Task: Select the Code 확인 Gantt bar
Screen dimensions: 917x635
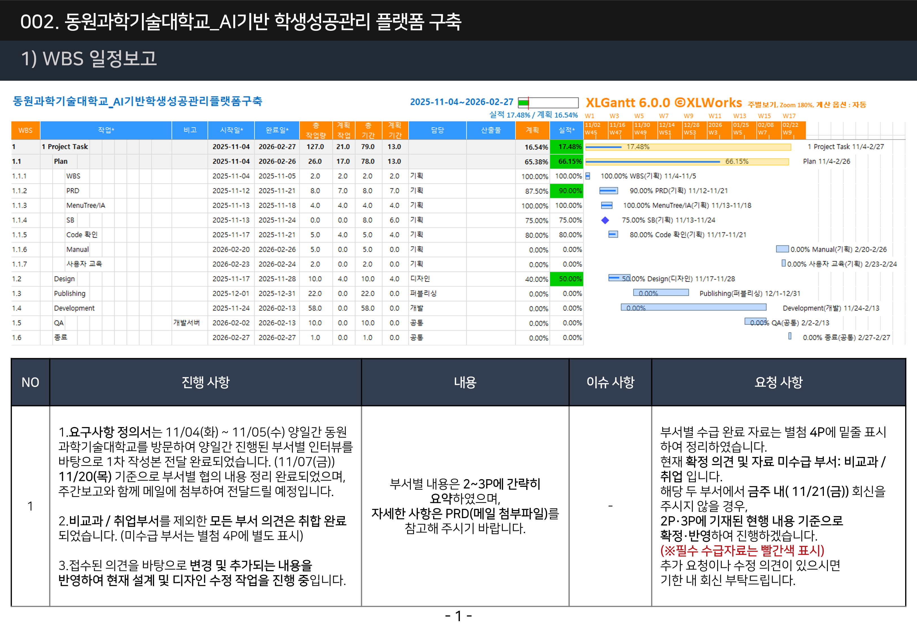Action: point(613,234)
